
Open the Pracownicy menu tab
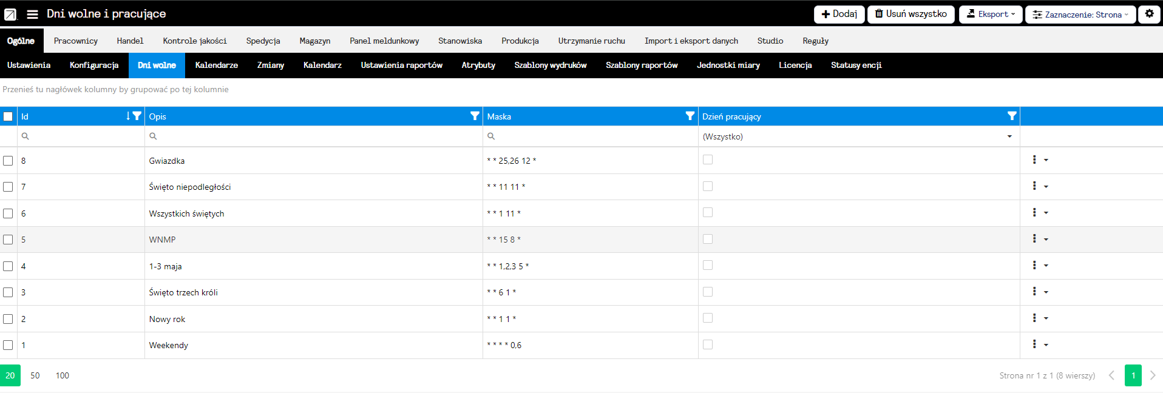[75, 41]
